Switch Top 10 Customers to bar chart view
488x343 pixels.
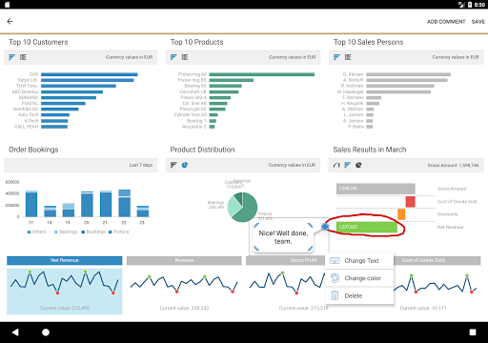click(x=12, y=57)
